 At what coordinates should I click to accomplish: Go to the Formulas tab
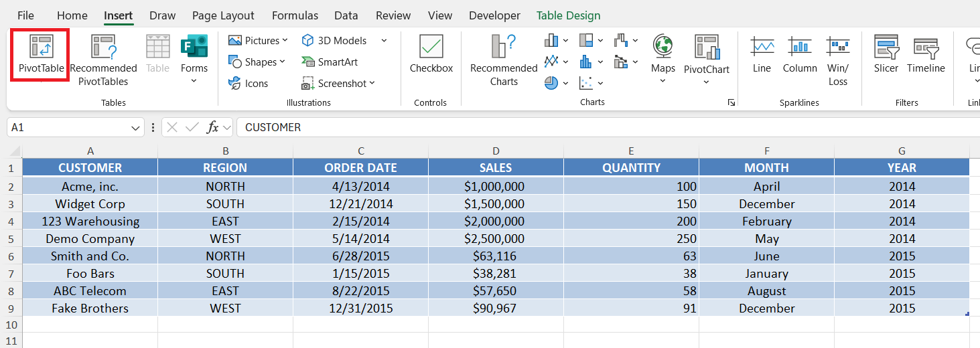coord(295,15)
